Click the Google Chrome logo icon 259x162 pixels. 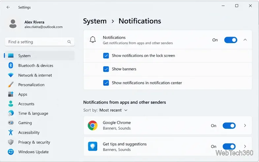click(x=93, y=125)
